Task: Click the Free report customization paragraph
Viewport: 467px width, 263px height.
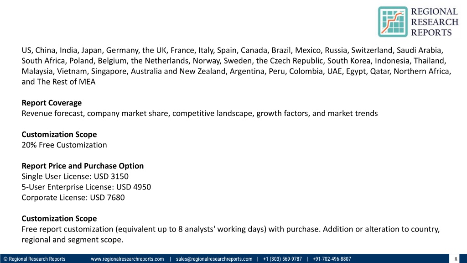Action: click(230, 234)
